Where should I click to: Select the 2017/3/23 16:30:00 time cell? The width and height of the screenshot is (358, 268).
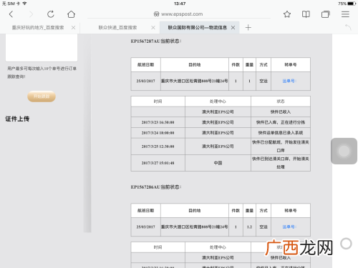(158, 122)
